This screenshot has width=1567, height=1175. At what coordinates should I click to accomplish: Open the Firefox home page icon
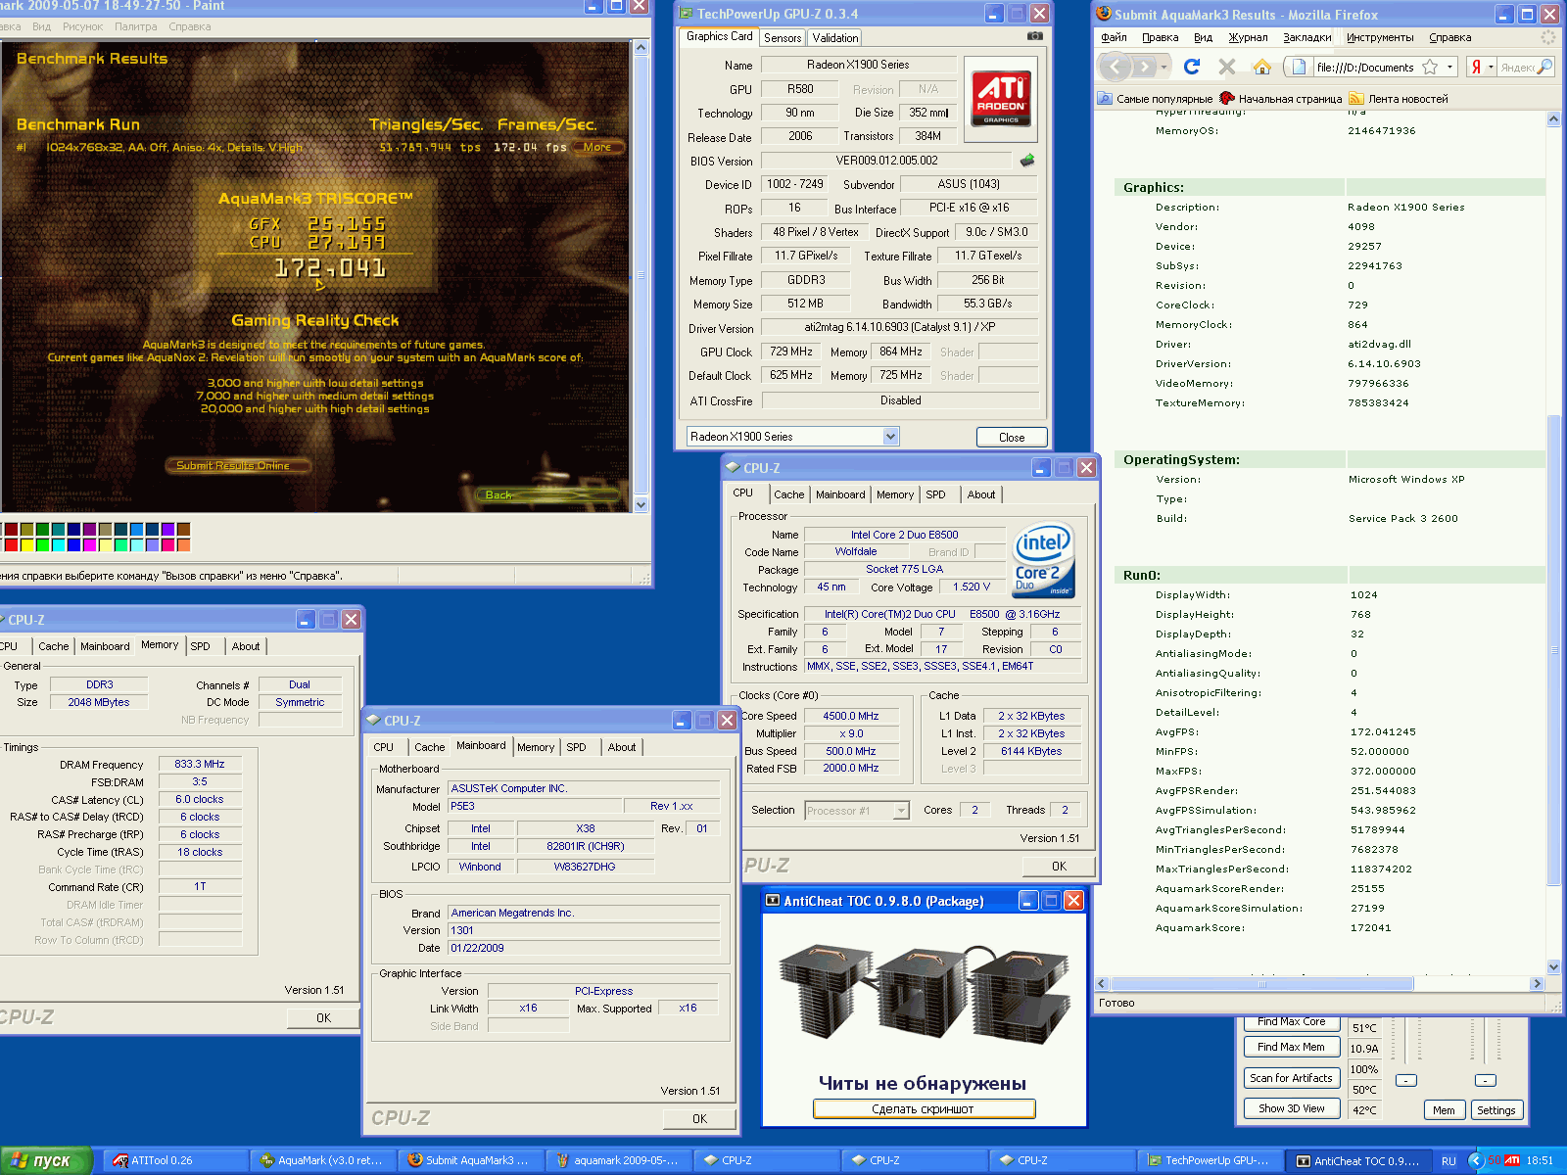click(x=1261, y=67)
